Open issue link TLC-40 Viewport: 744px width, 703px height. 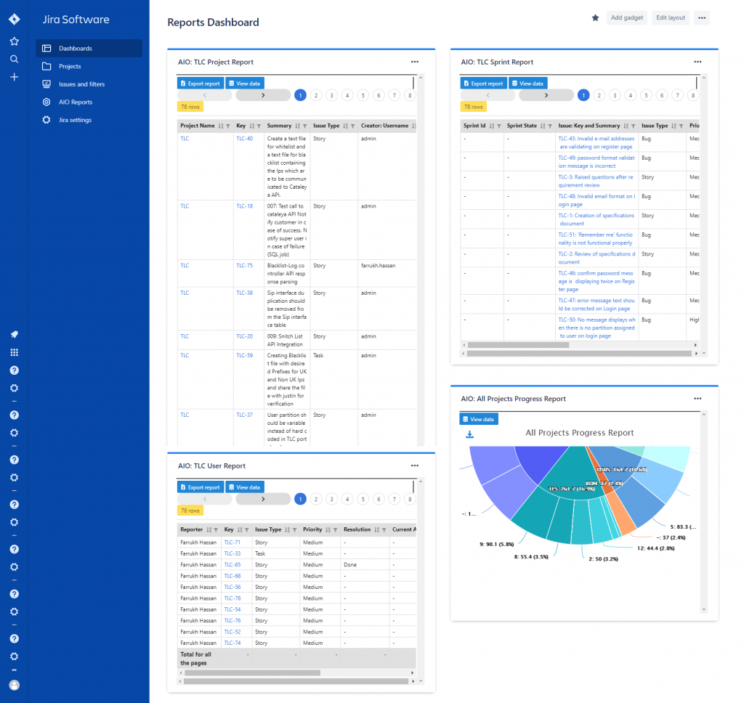244,139
